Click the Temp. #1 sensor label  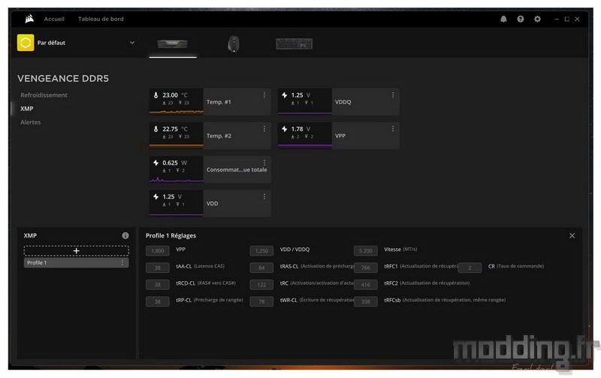(219, 102)
